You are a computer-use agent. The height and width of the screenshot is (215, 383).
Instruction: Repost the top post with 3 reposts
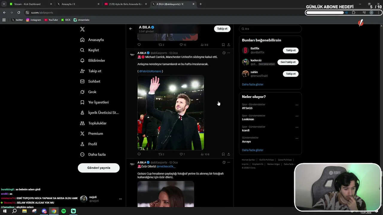(x=161, y=45)
